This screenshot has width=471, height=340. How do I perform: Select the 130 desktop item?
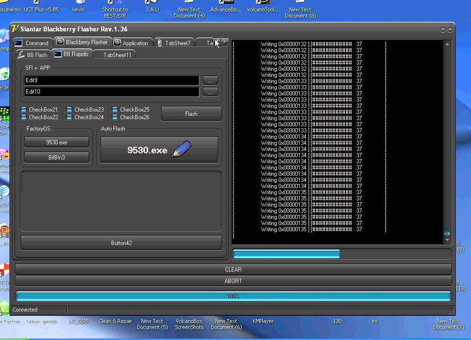tap(337, 321)
